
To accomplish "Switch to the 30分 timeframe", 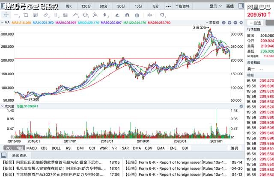I will pyautogui.click(x=121, y=6).
